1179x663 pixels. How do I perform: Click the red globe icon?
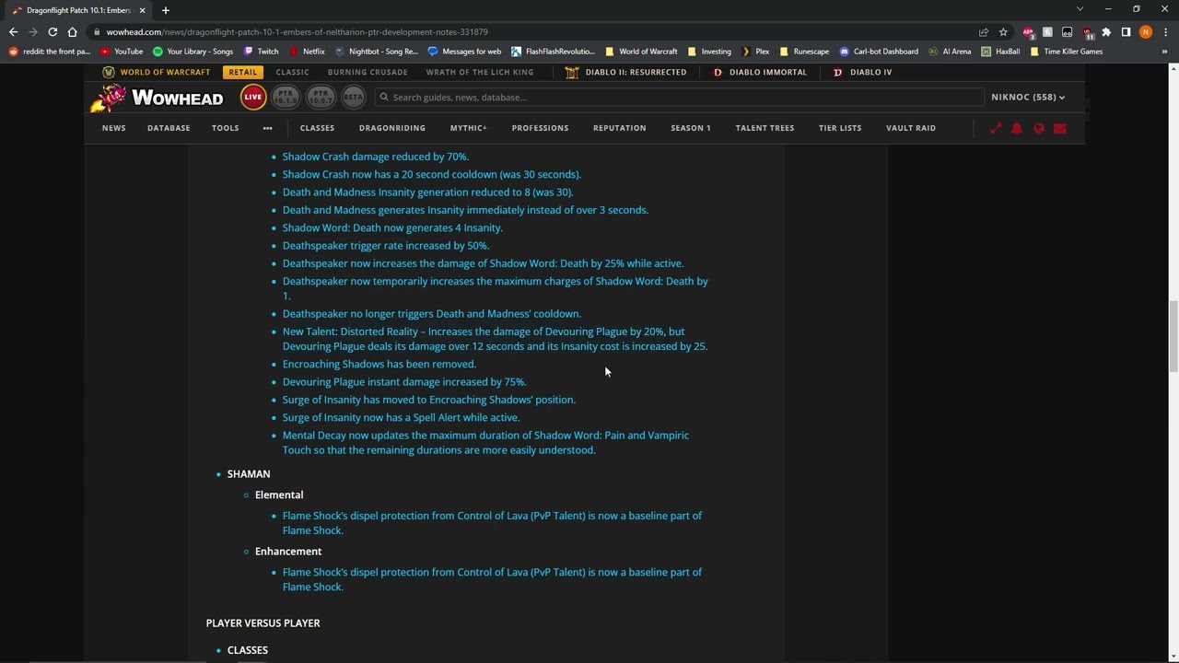[x=1039, y=128]
